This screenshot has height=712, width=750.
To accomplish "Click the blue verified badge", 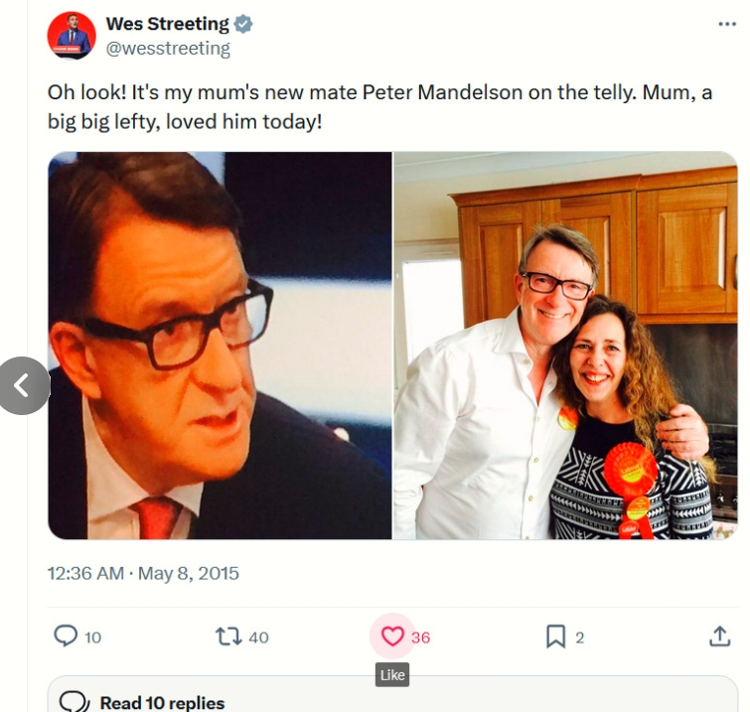I will 244,24.
